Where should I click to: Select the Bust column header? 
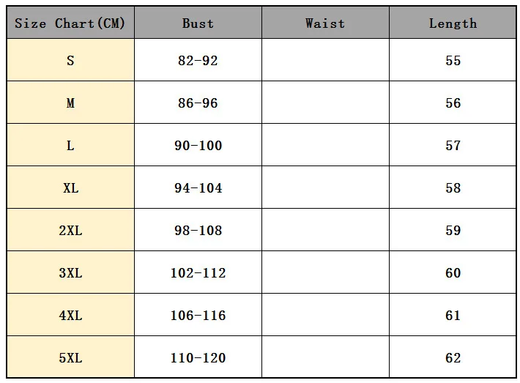tap(198, 23)
